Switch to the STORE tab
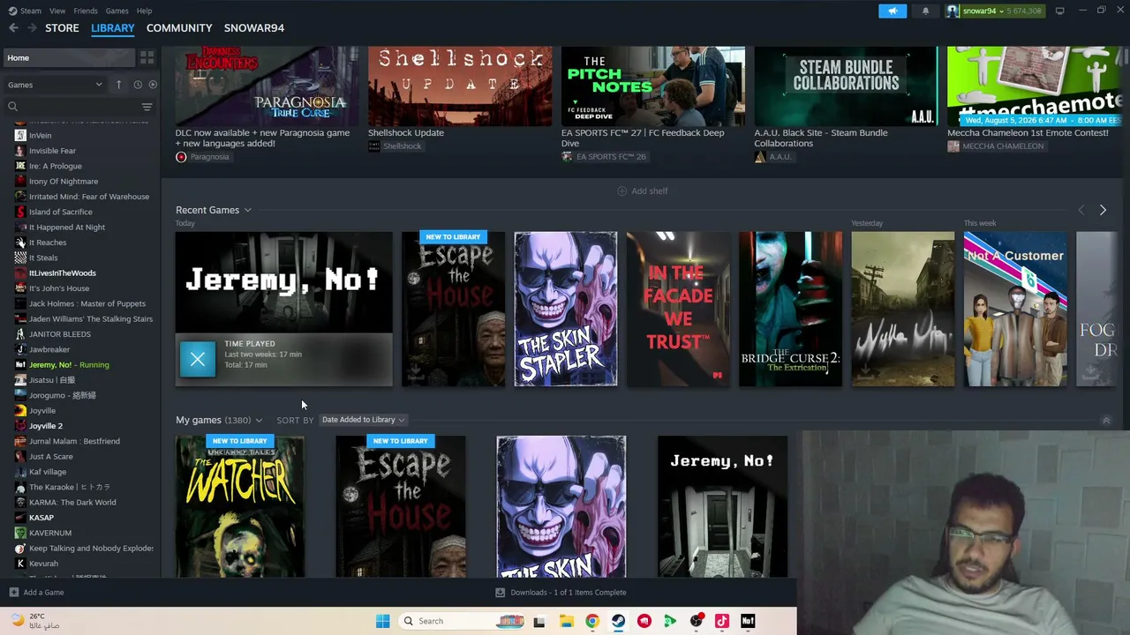This screenshot has height=635, width=1130. point(62,28)
